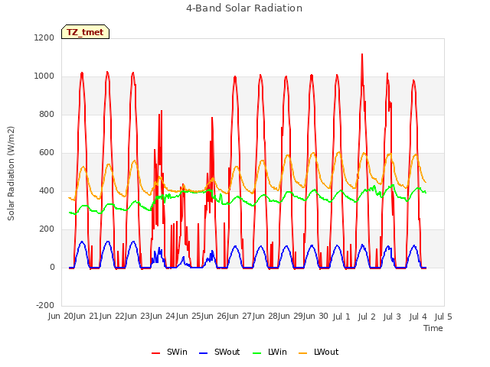The width and height of the screenshot is (490, 367).
Task: Click the 400 y-axis tick label
Action: click(47, 190)
